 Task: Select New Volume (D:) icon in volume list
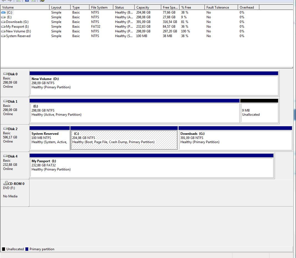click(x=3, y=31)
